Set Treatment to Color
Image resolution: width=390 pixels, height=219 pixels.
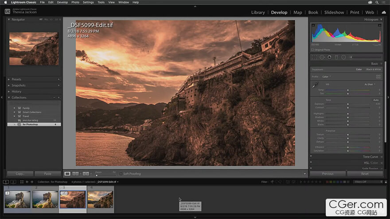pos(359,69)
